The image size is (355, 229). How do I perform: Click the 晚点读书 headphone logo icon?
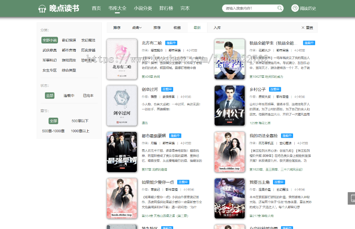point(42,9)
